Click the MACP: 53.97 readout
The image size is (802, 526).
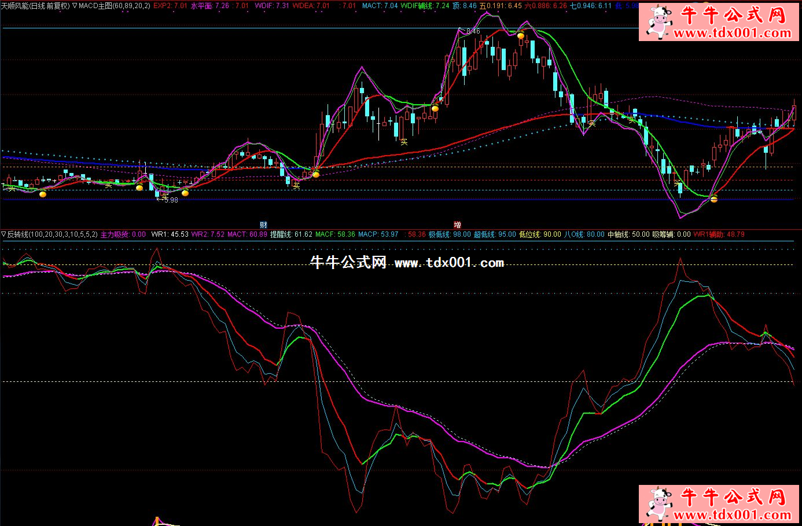tap(378, 234)
